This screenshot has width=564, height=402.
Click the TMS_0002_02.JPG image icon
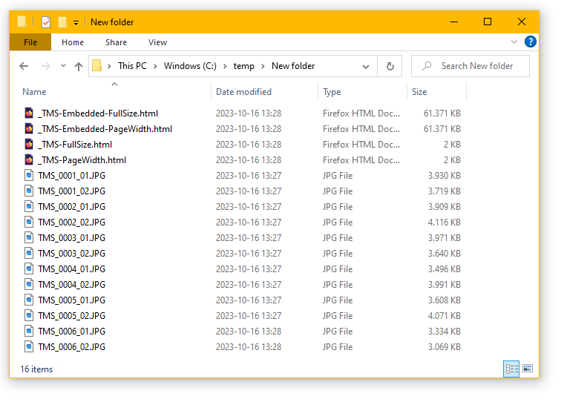pos(29,223)
